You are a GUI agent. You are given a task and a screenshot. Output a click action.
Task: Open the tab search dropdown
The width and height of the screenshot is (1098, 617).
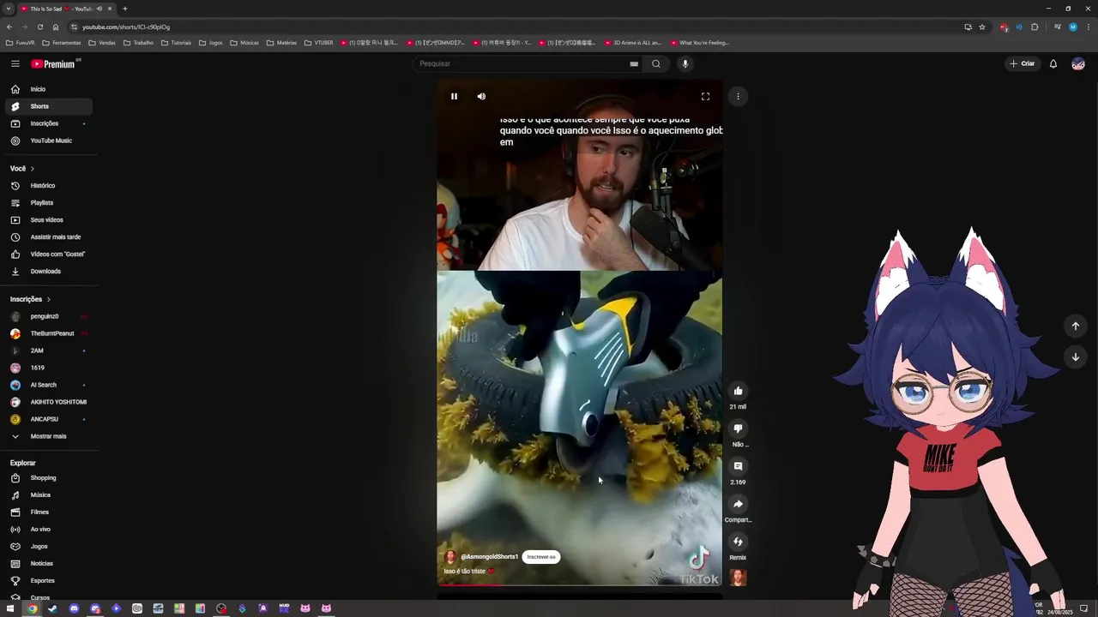pyautogui.click(x=9, y=9)
